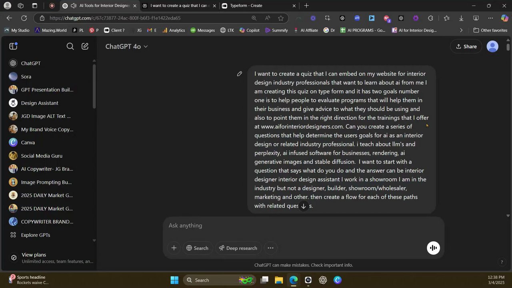Open the Sports headline news widget
The height and width of the screenshot is (288, 512).
[x=29, y=280]
